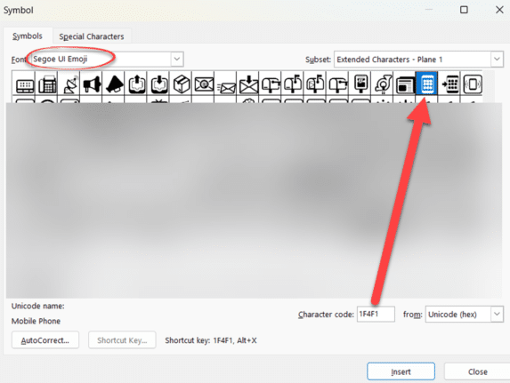Screen dimensions: 510x383
Task: Choose the package box symbol
Action: point(182,84)
